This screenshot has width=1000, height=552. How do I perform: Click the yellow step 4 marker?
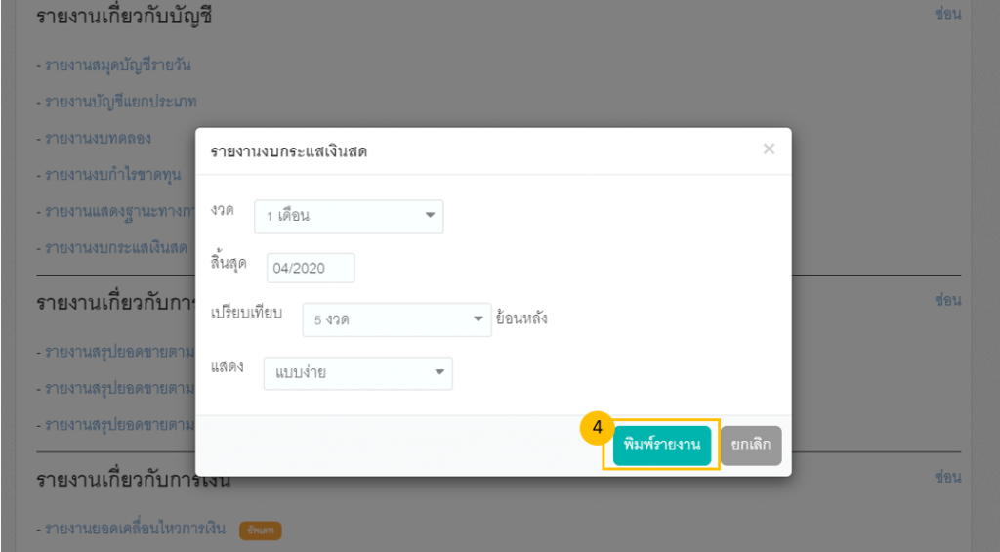click(x=596, y=428)
